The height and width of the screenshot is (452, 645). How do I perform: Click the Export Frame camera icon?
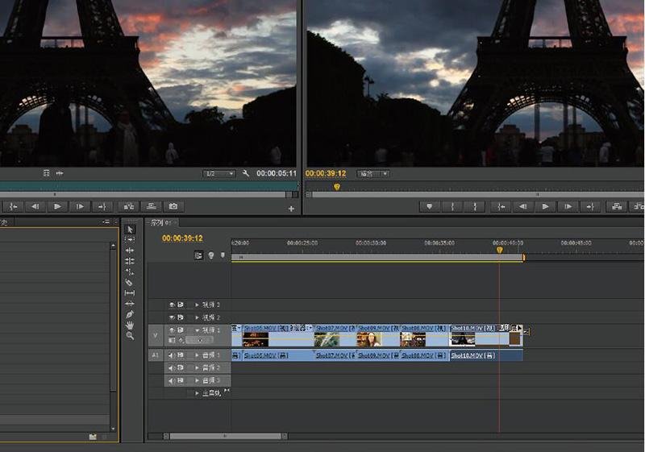pos(173,206)
